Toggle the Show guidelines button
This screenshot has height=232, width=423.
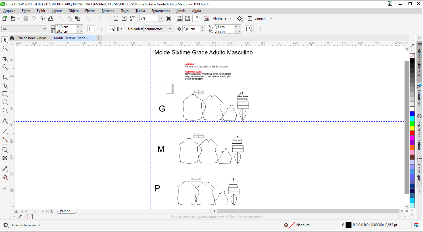[196, 18]
